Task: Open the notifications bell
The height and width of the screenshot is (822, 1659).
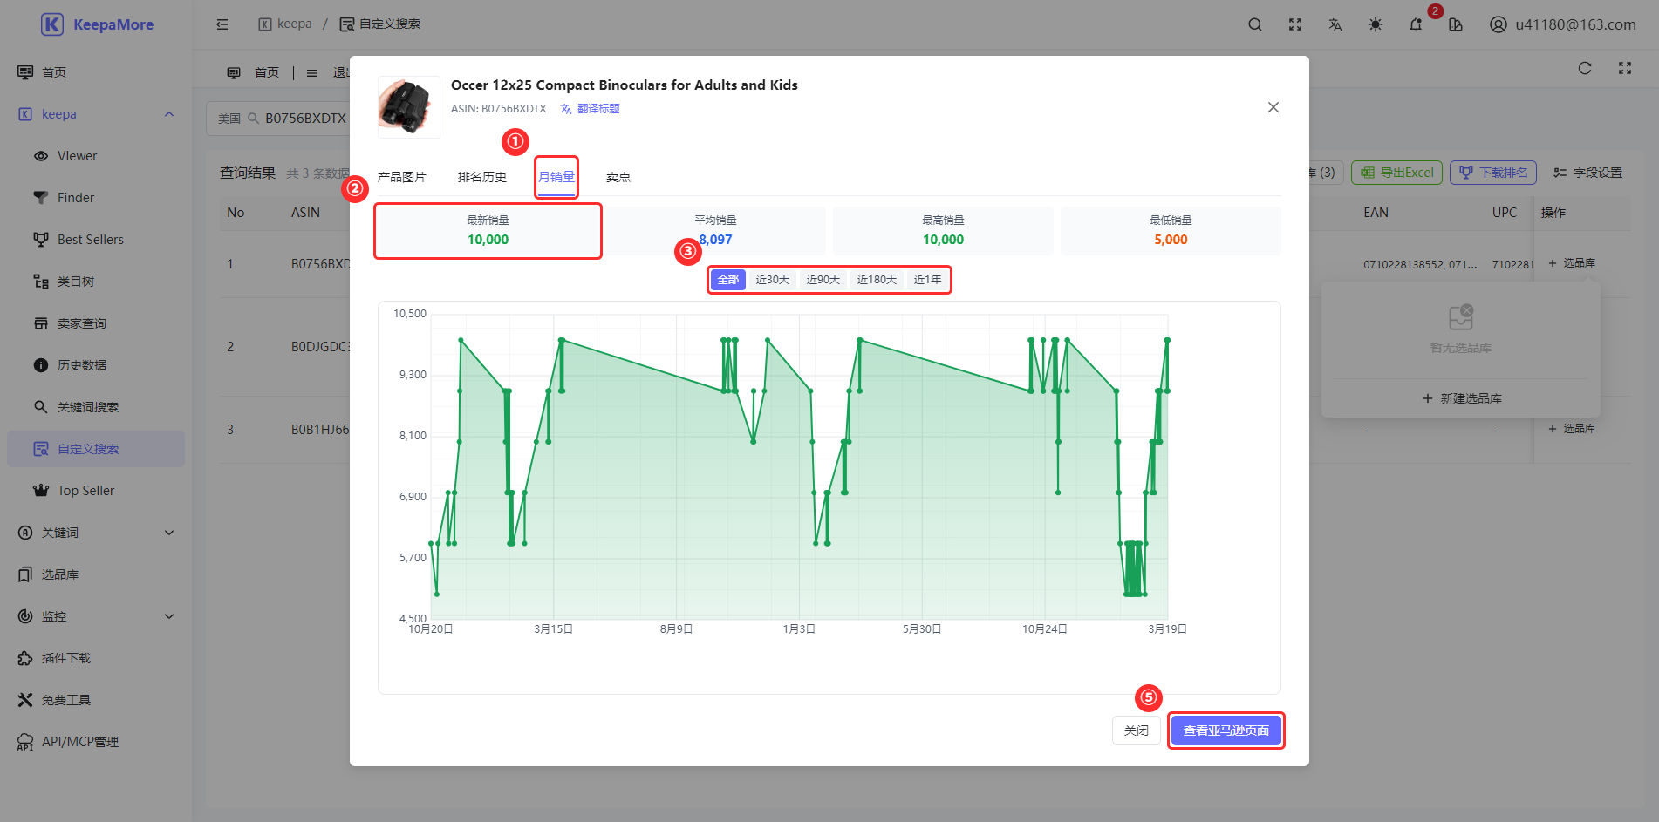Action: point(1416,24)
